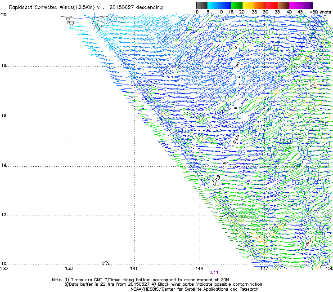This screenshot has height=292, width=333.
Task: Click the small Rota island outline north of Guam
Action: [225, 163]
